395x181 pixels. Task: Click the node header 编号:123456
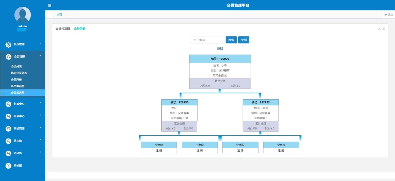pos(179,102)
